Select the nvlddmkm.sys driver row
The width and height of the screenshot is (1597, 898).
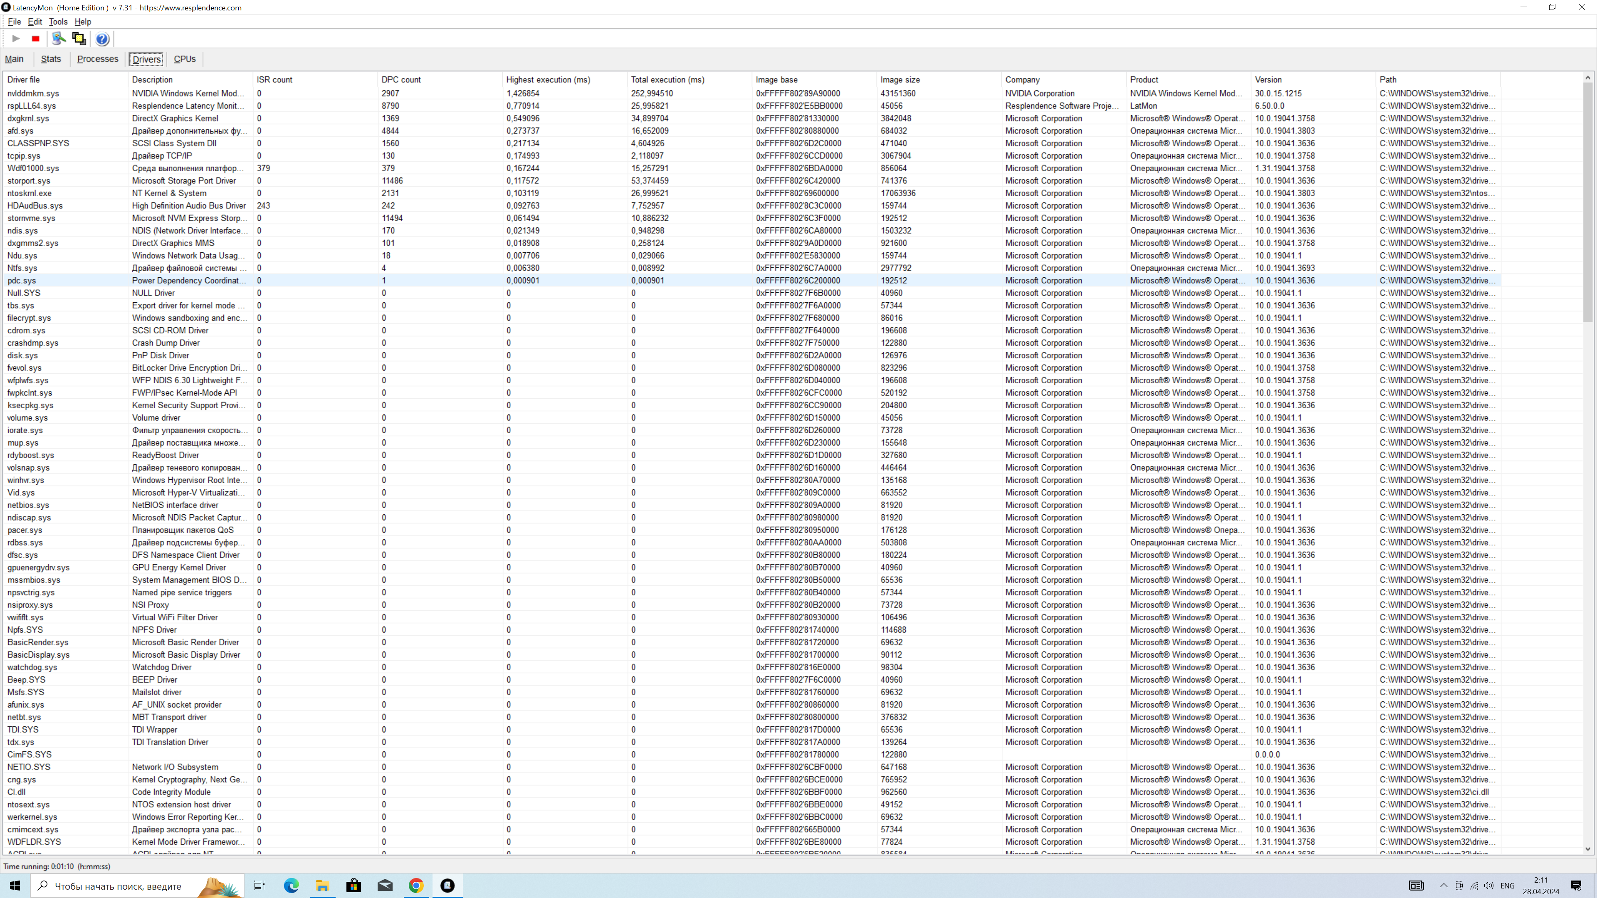pyautogui.click(x=33, y=94)
